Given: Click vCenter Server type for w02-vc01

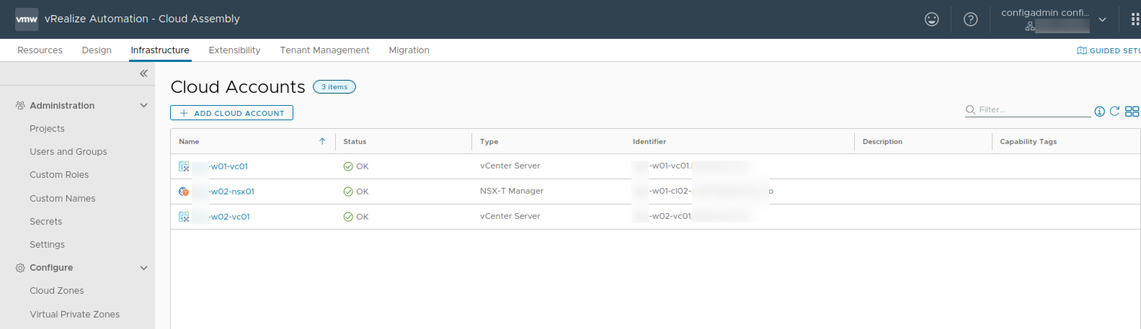Looking at the screenshot, I should click(x=510, y=216).
